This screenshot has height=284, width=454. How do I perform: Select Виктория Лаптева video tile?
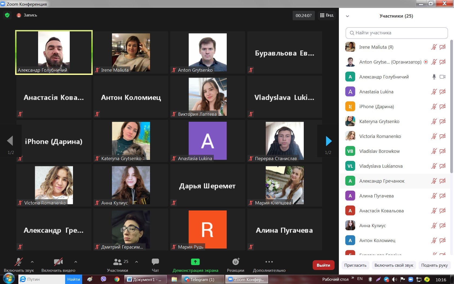[208, 97]
